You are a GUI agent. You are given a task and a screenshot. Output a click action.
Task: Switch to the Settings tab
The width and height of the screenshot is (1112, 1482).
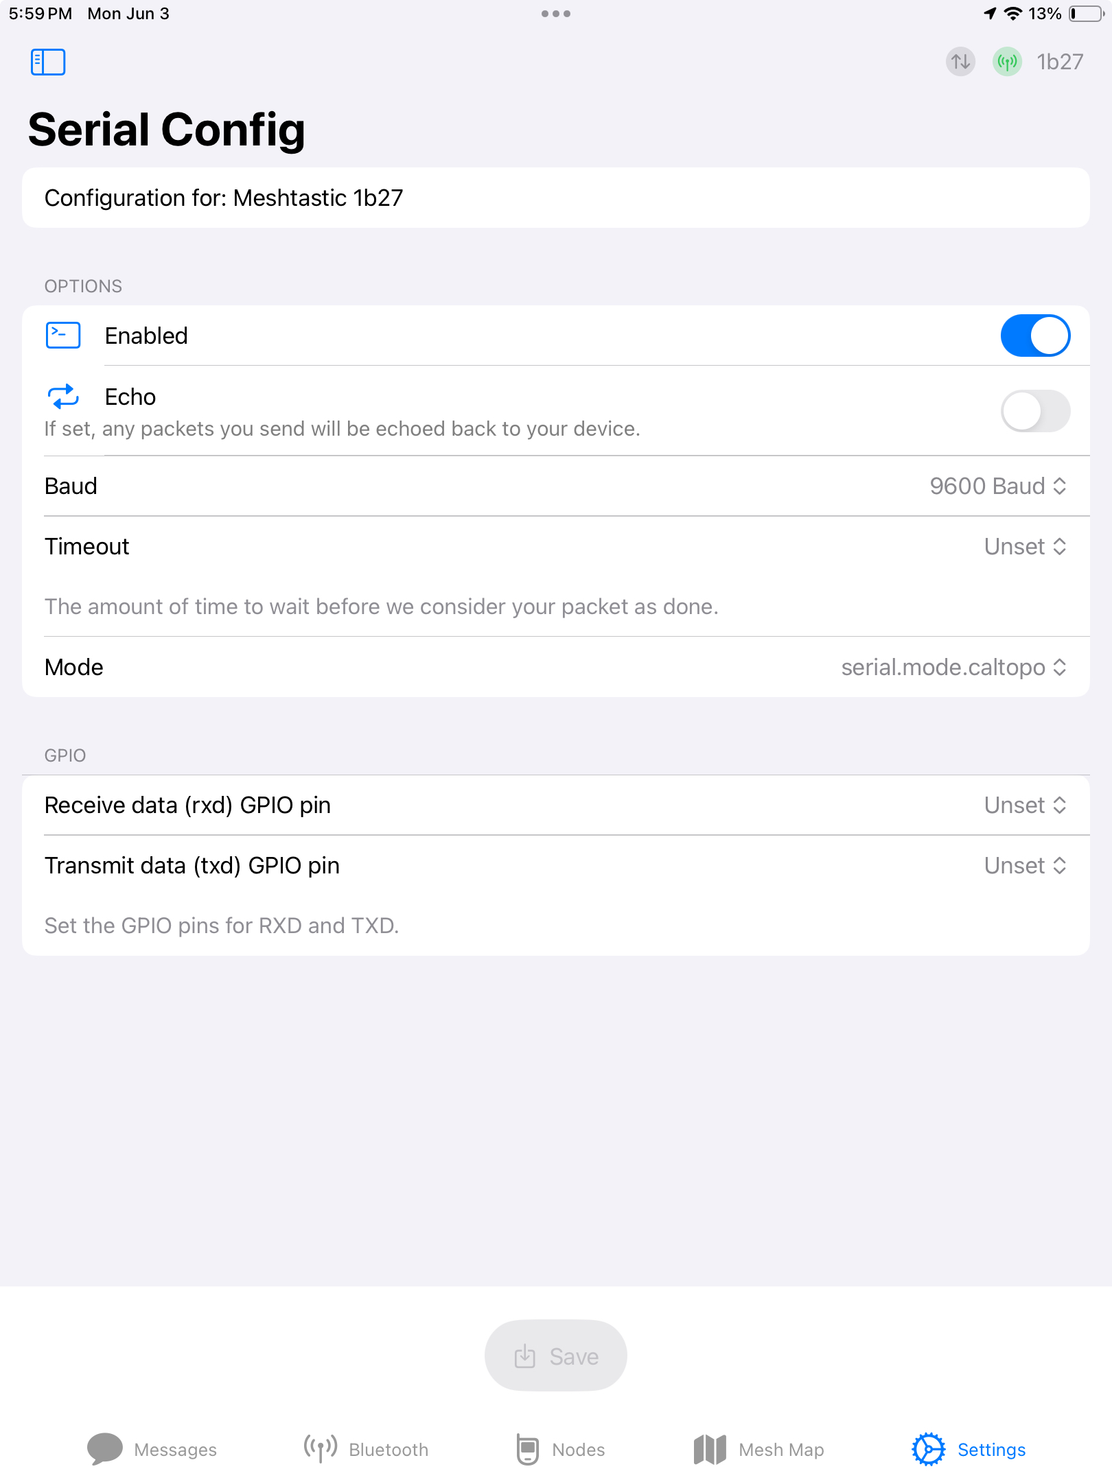point(969,1449)
